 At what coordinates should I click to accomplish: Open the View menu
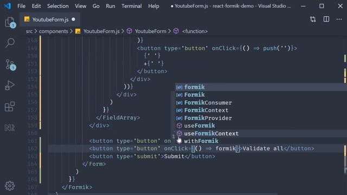(81, 6)
